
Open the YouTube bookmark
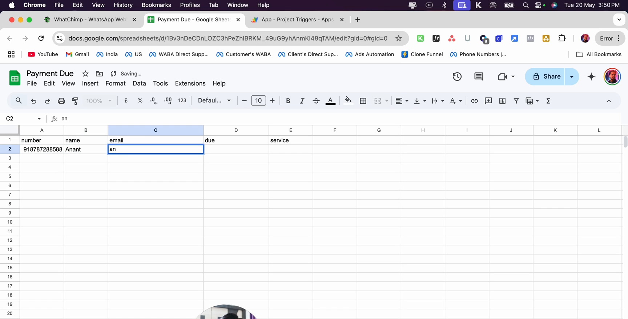[x=43, y=54]
